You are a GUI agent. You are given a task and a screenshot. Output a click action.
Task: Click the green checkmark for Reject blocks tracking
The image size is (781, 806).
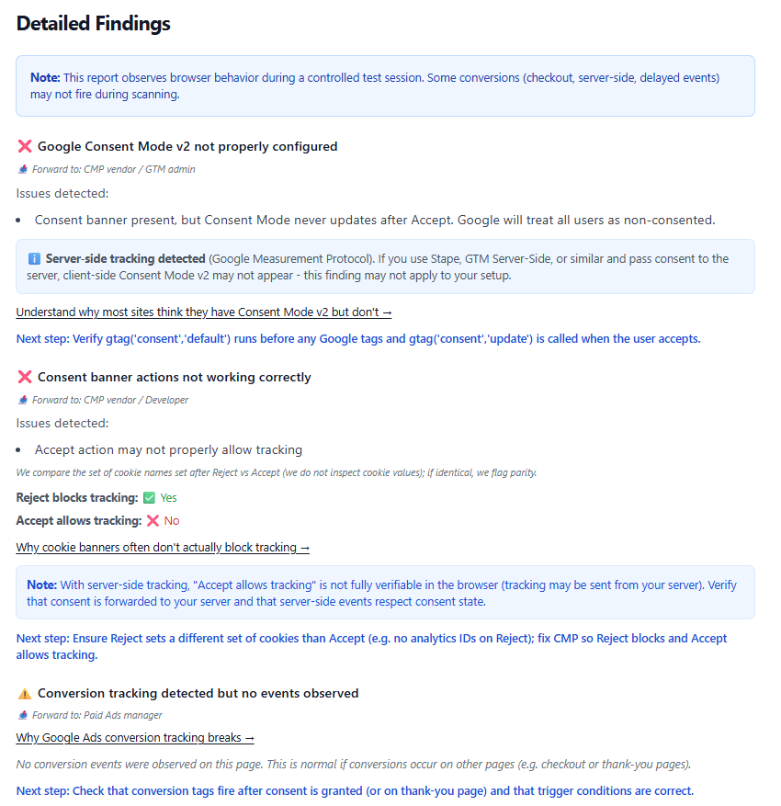click(x=150, y=497)
